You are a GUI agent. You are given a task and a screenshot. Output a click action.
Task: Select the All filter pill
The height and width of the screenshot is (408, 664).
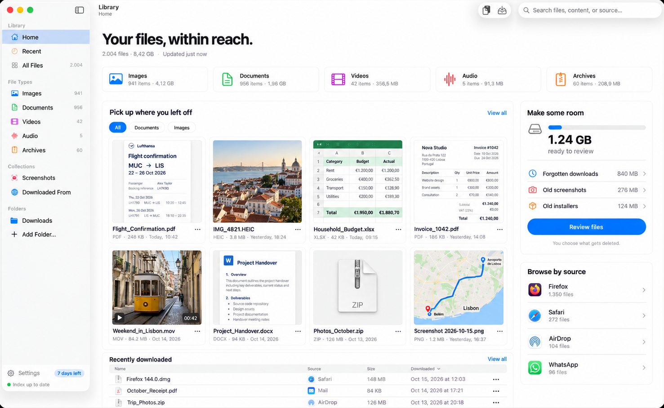118,128
